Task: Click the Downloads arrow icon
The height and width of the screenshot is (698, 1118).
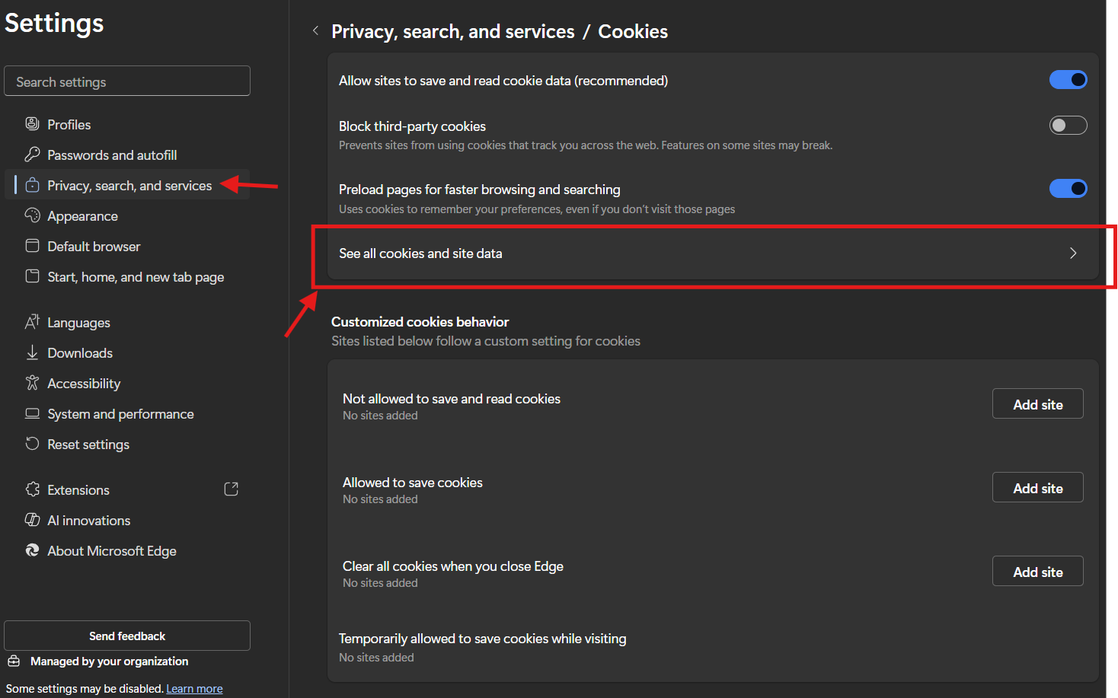Action: coord(32,352)
